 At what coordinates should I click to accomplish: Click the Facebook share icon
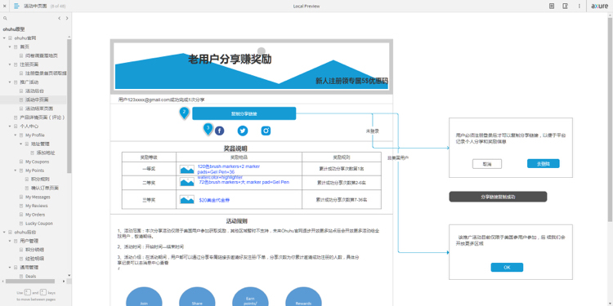tap(220, 131)
